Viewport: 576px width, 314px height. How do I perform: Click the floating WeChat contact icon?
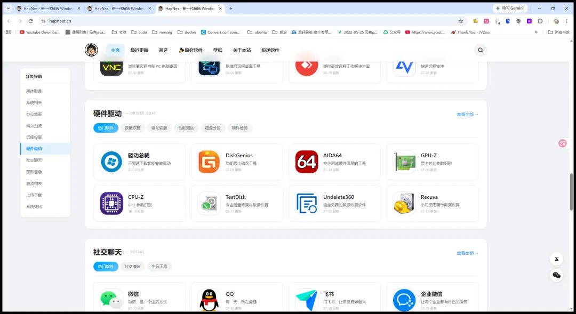pyautogui.click(x=556, y=275)
